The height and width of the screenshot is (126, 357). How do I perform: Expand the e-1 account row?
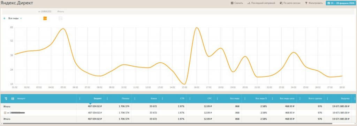(x=5, y=112)
